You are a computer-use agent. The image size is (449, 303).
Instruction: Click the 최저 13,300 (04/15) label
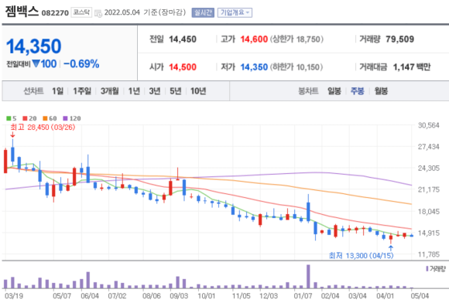[x=361, y=255]
